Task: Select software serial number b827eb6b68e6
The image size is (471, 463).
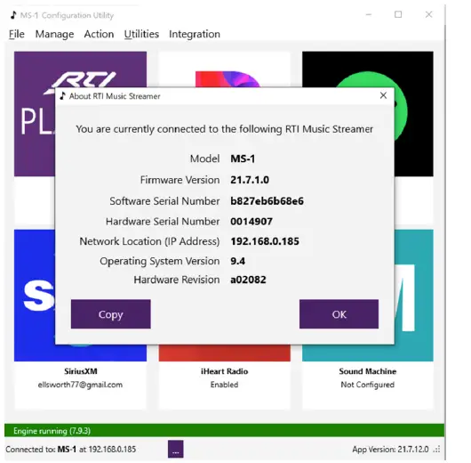Action: pyautogui.click(x=267, y=201)
